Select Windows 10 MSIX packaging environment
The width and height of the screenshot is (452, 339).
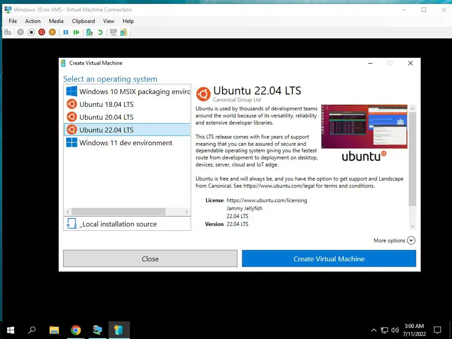tap(127, 91)
